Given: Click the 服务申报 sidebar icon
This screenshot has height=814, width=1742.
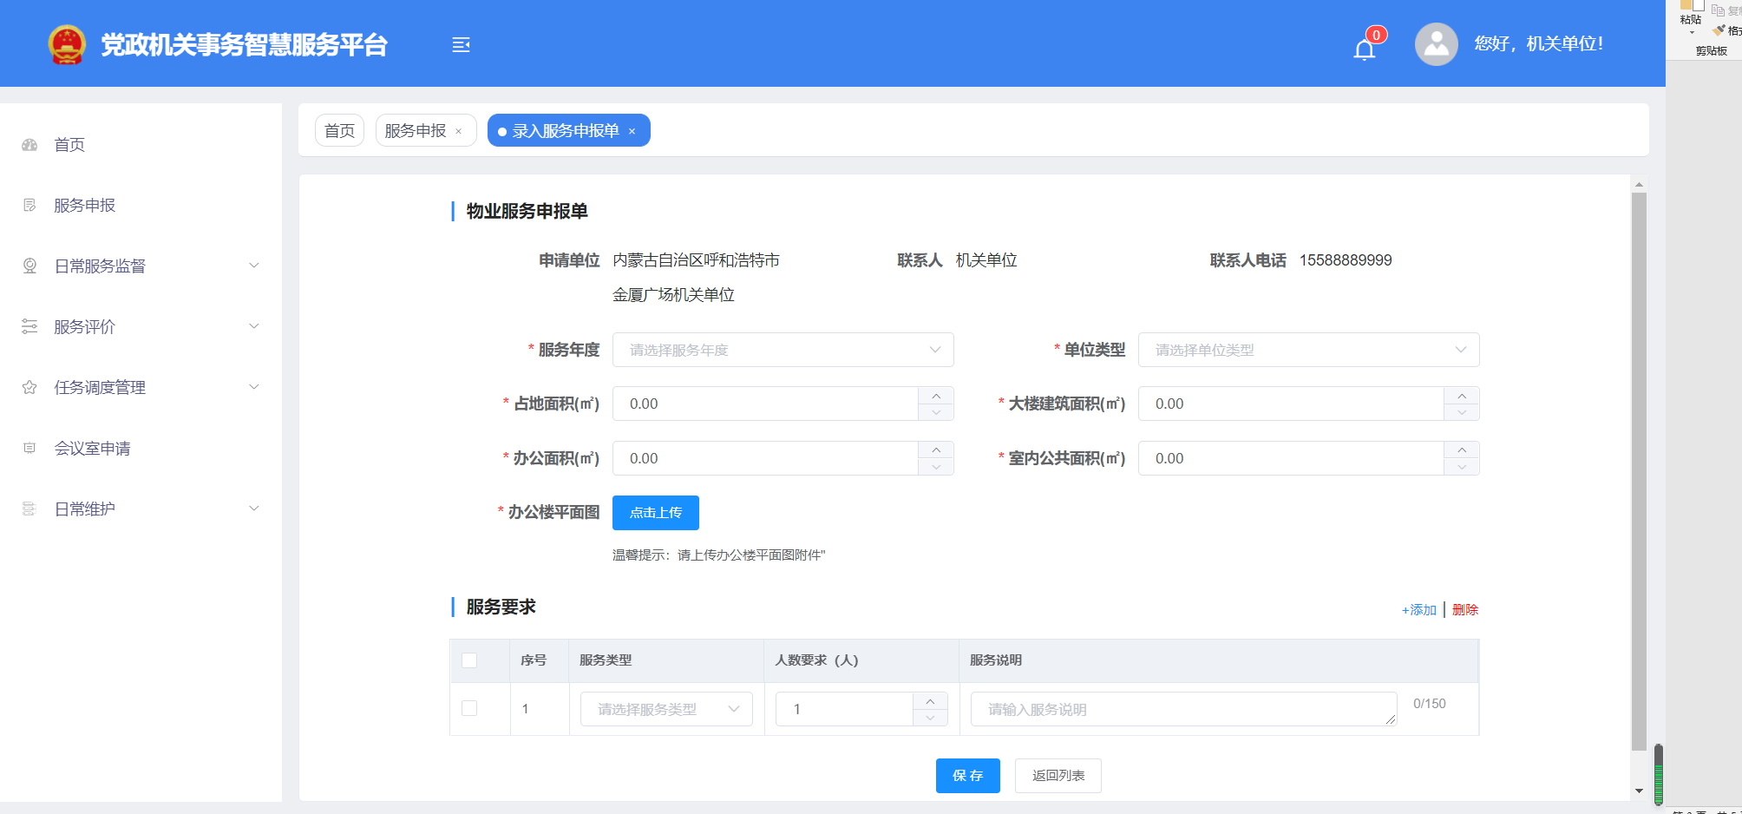Looking at the screenshot, I should click(29, 206).
